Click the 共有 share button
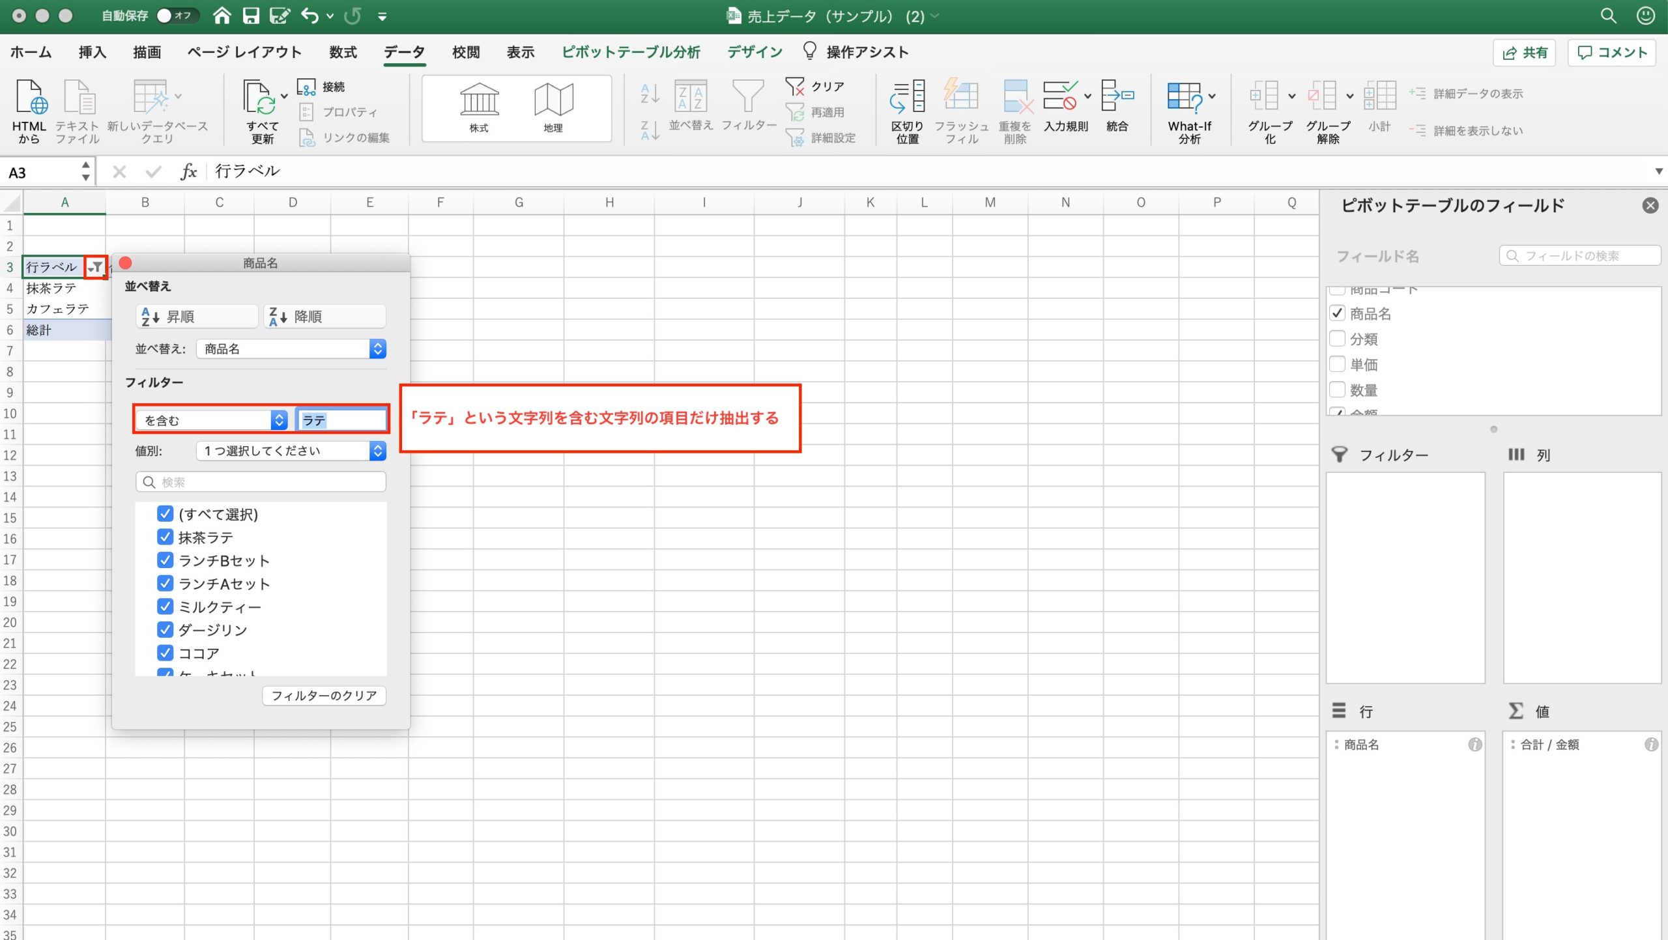Screen dimensions: 1668x940 [x=1524, y=53]
